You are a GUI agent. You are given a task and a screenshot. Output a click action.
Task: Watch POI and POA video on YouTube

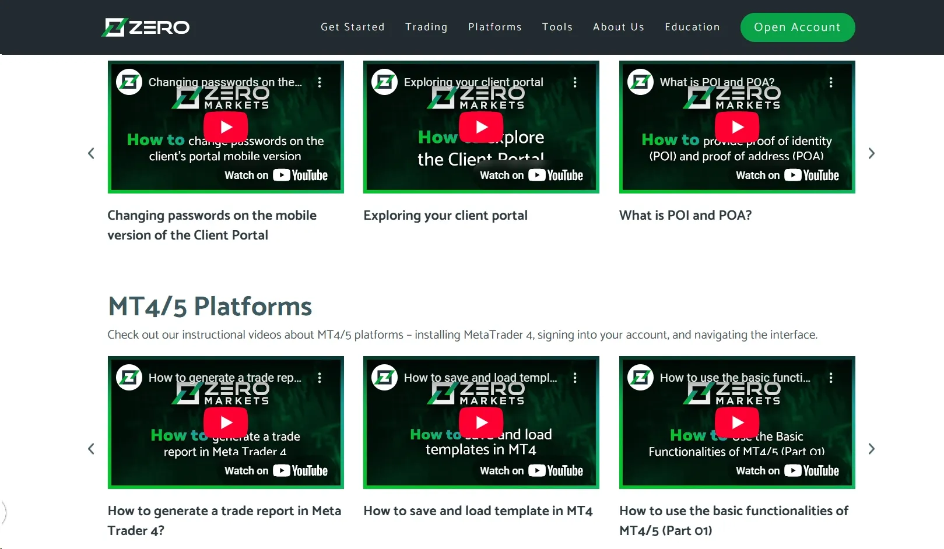(787, 175)
